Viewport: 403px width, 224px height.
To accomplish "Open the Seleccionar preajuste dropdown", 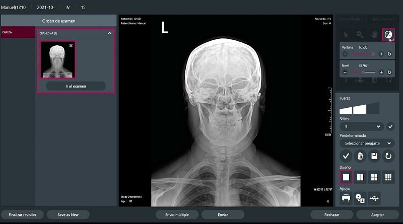I will pyautogui.click(x=366, y=143).
